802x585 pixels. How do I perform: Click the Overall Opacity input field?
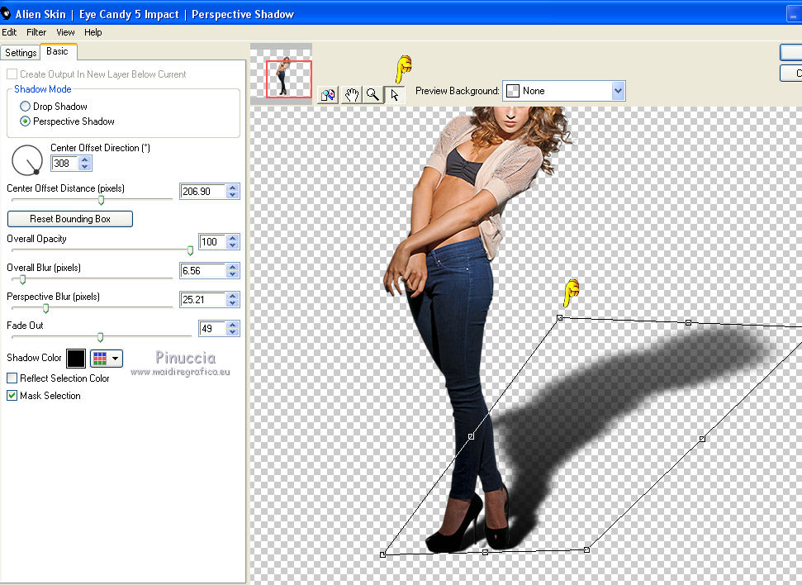pyautogui.click(x=213, y=241)
